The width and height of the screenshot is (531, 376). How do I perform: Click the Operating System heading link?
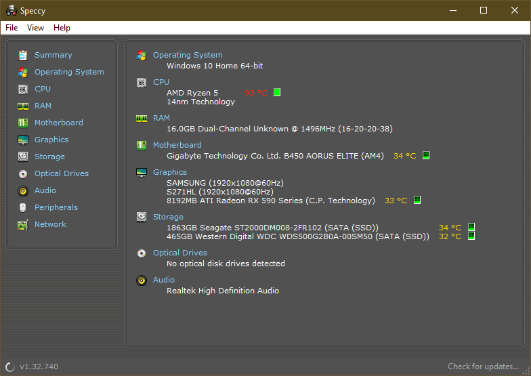click(188, 55)
